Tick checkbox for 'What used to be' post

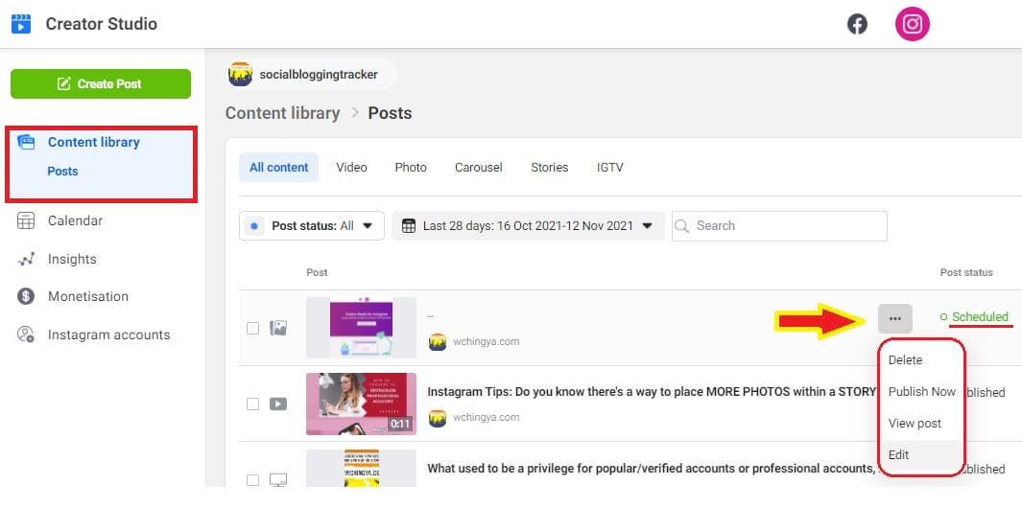[x=253, y=480]
